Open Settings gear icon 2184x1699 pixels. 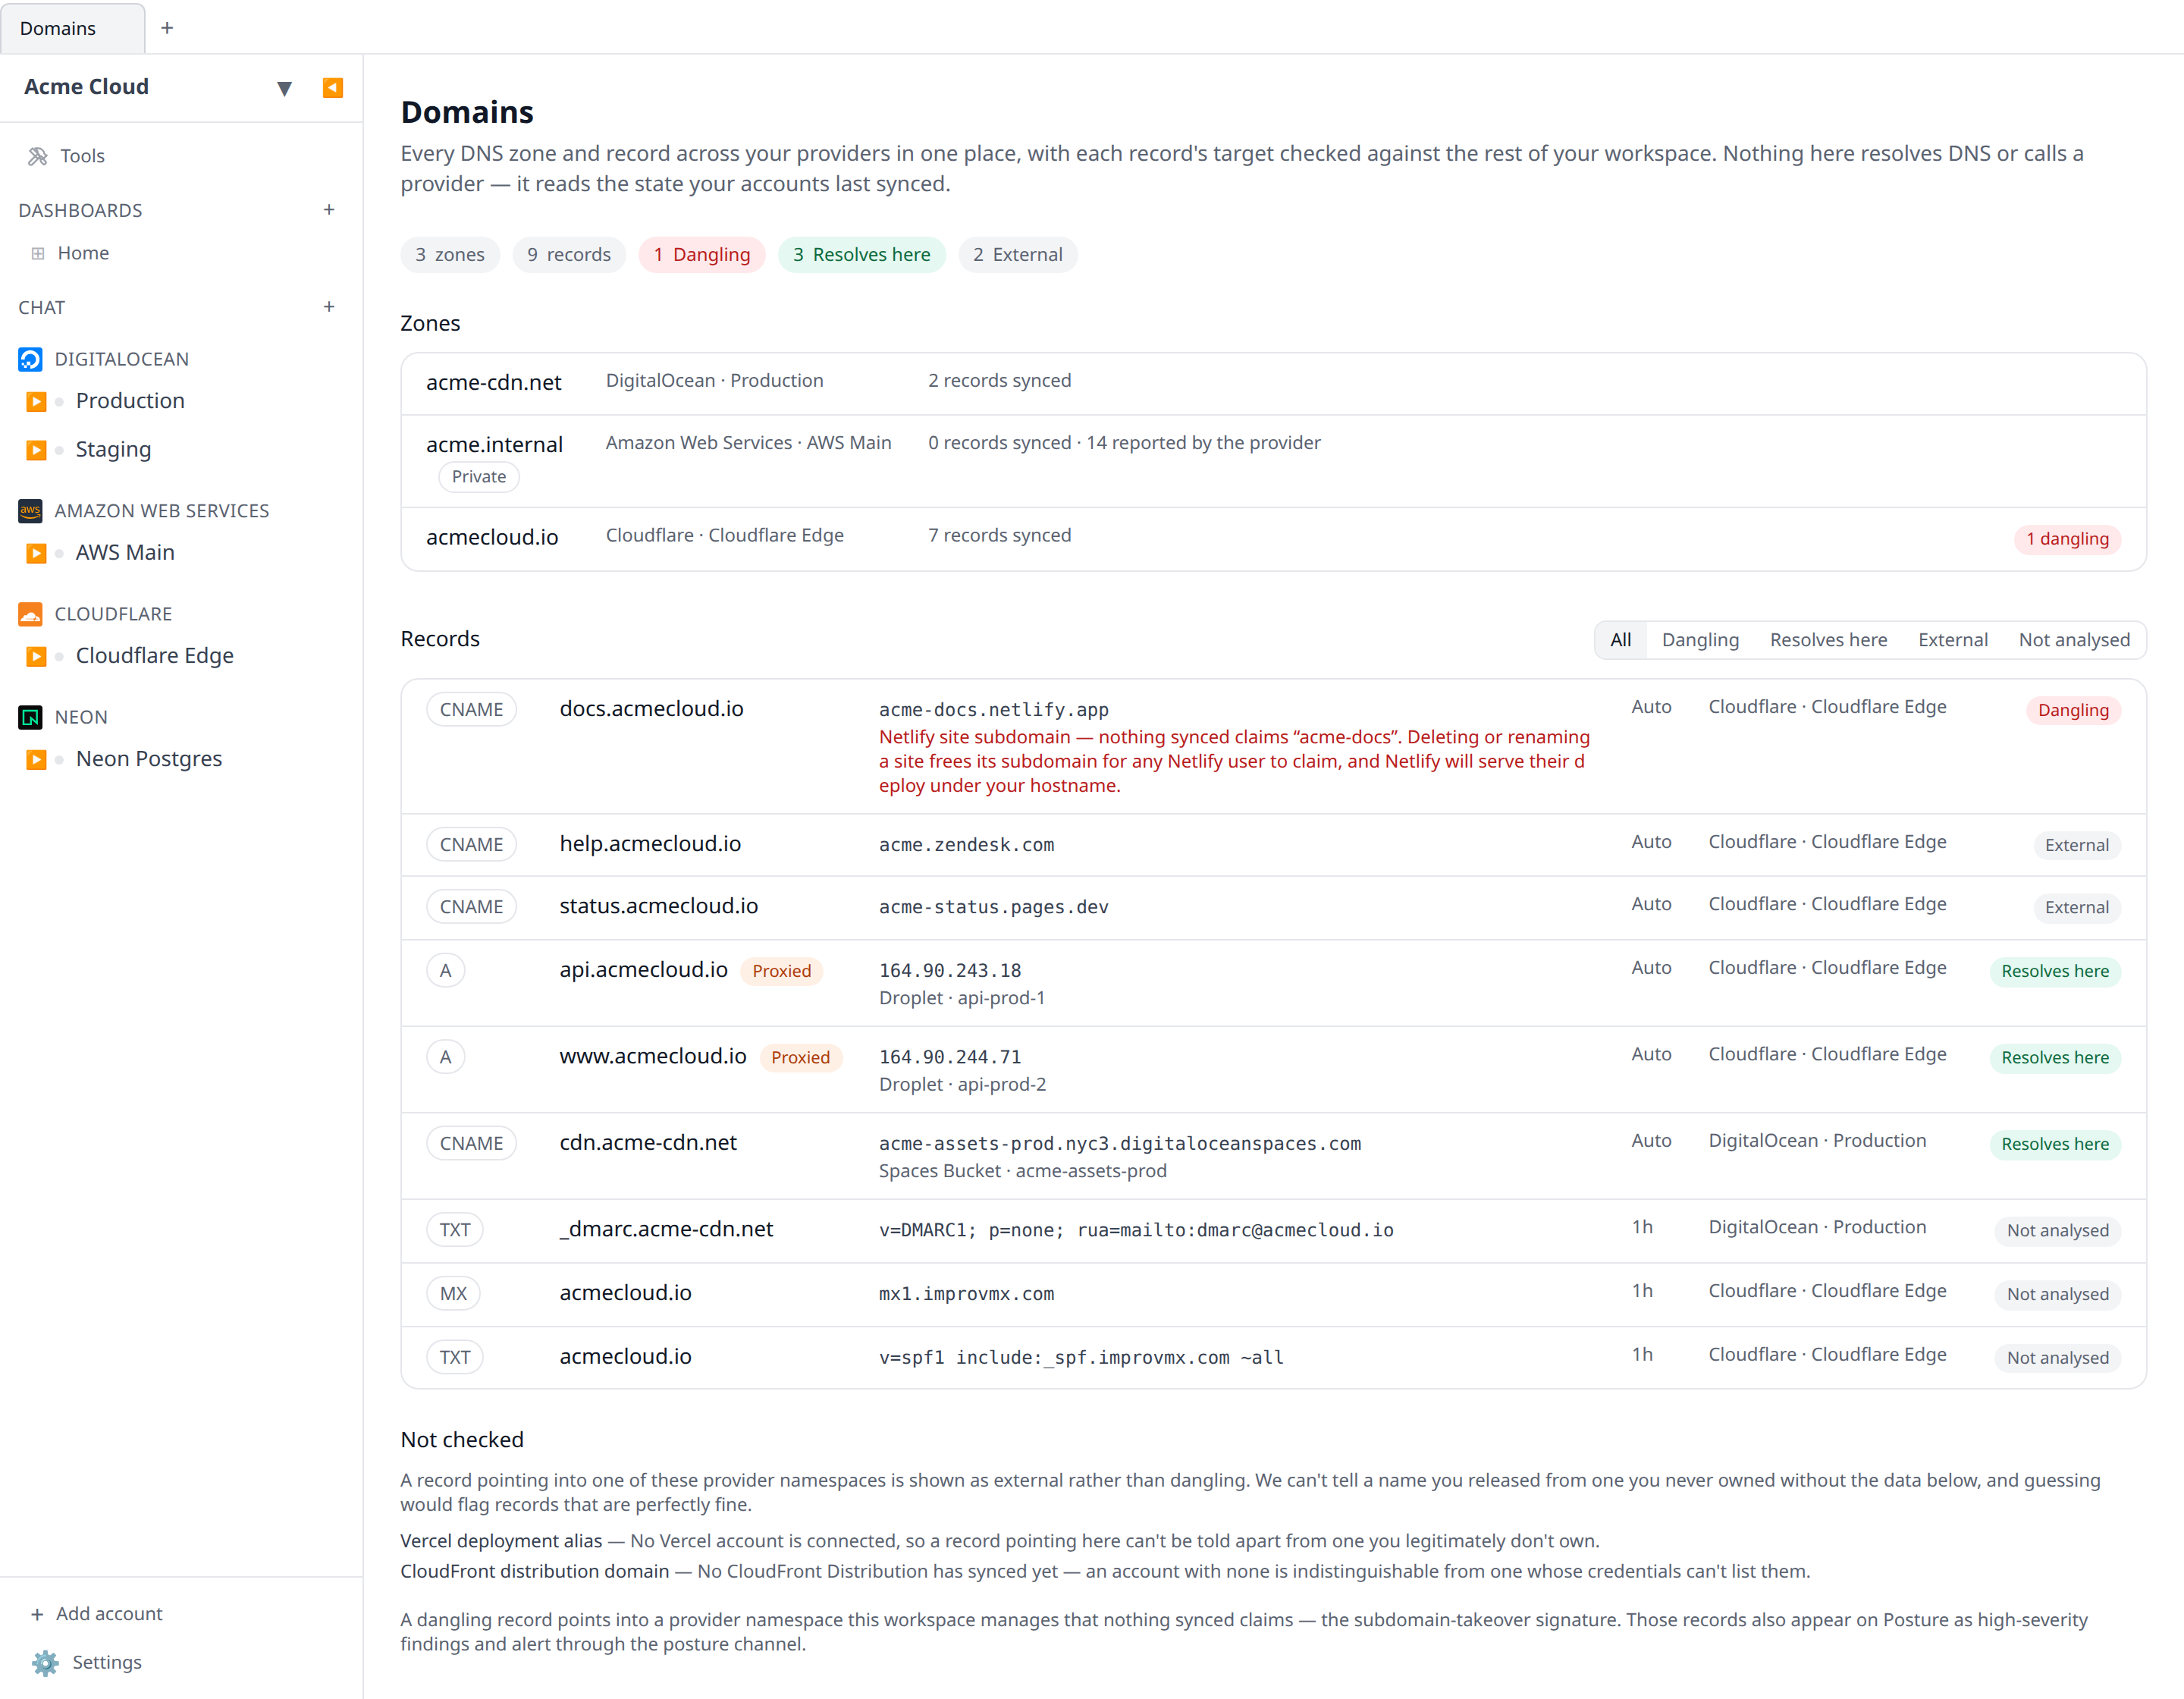click(45, 1663)
